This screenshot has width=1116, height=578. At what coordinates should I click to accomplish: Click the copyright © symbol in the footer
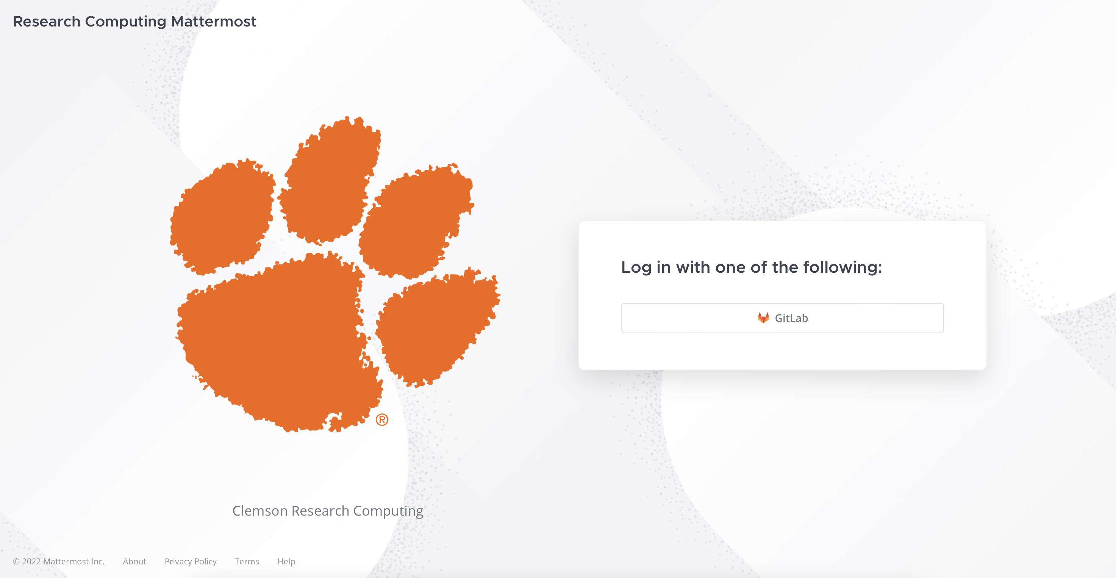click(16, 562)
